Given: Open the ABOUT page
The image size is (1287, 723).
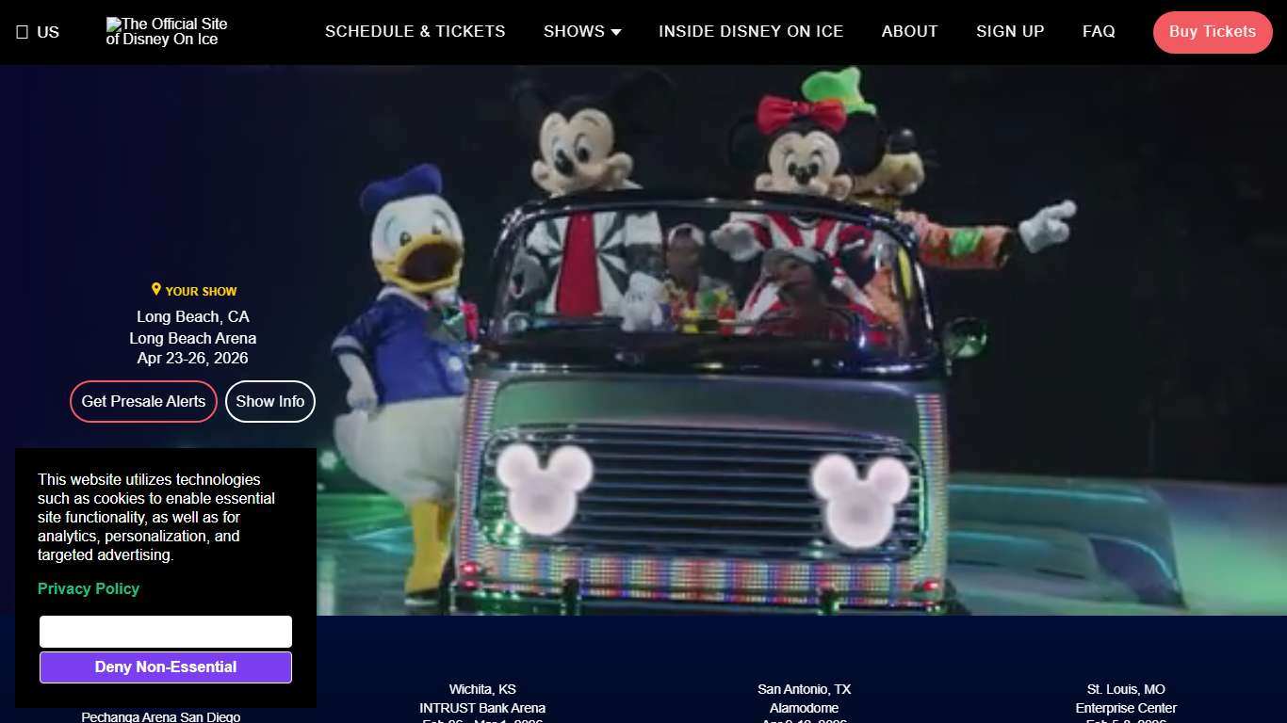Looking at the screenshot, I should (x=909, y=31).
